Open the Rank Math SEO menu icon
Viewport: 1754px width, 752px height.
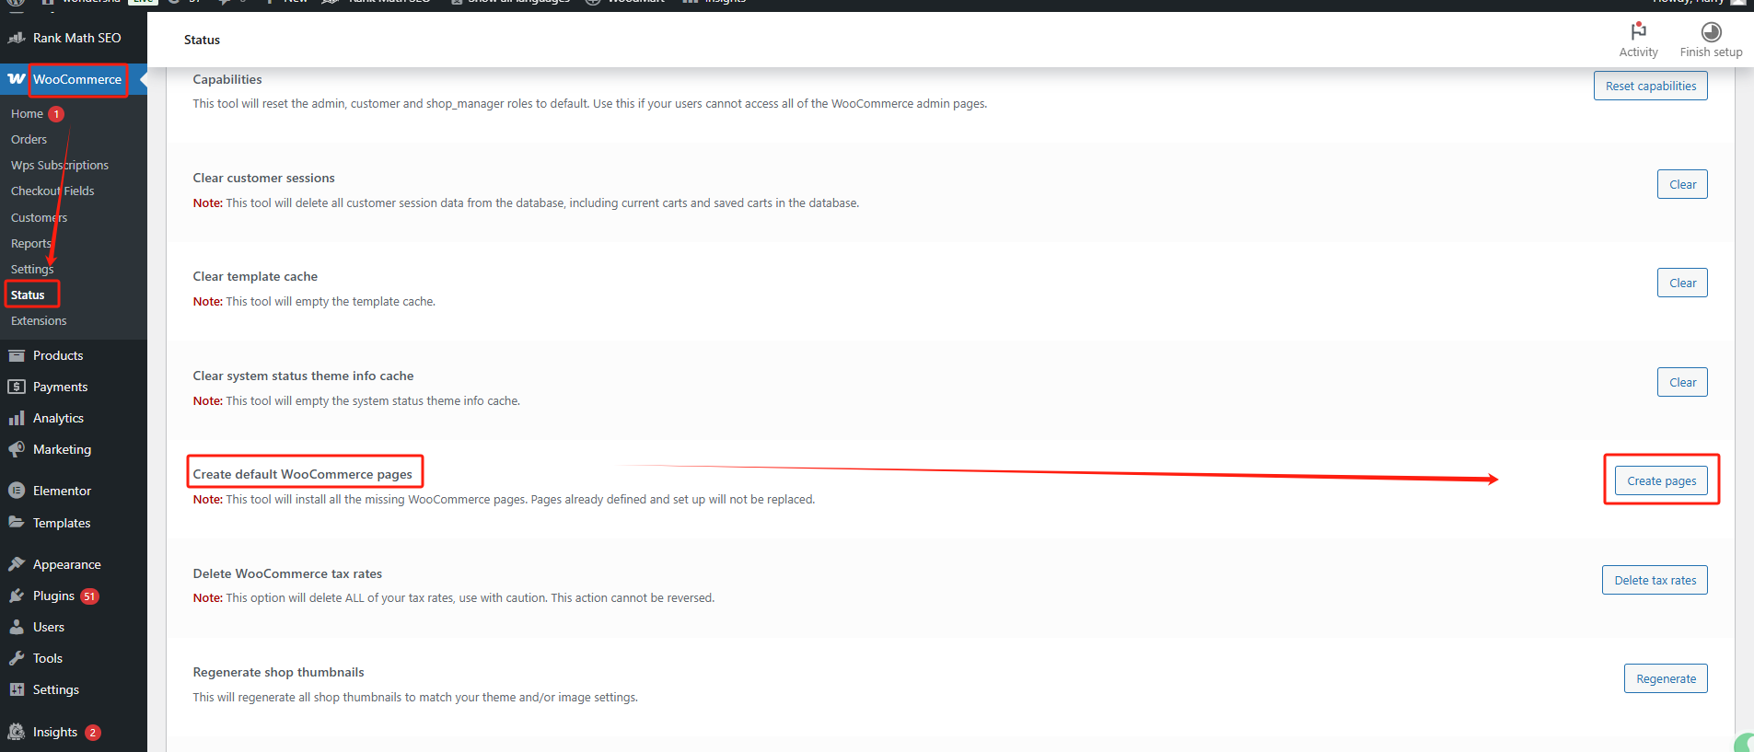tap(17, 38)
